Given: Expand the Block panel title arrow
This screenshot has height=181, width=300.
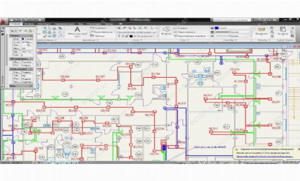Looking at the screenshot, I should [x=188, y=40].
